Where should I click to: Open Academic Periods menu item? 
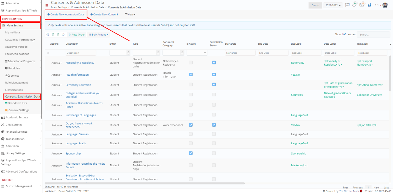(x=16, y=47)
